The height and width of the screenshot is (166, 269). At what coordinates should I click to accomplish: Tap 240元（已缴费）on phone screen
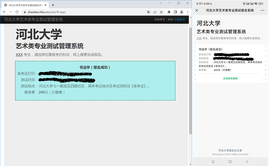tap(222, 70)
